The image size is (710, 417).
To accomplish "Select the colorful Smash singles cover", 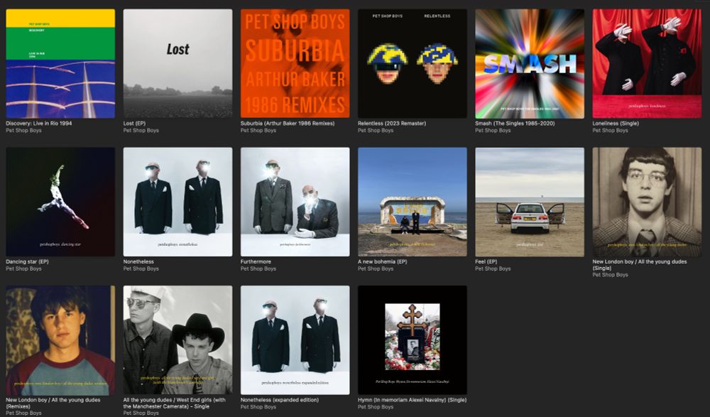I will click(x=530, y=63).
